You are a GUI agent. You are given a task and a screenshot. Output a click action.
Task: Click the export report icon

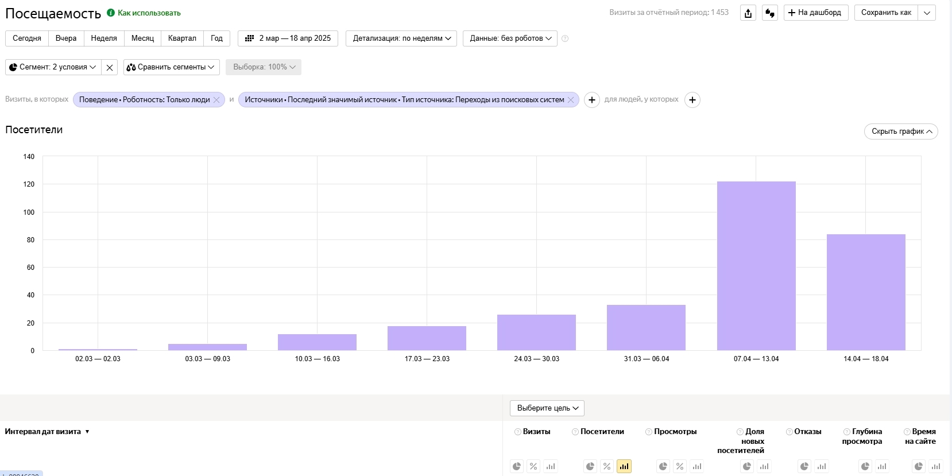748,13
